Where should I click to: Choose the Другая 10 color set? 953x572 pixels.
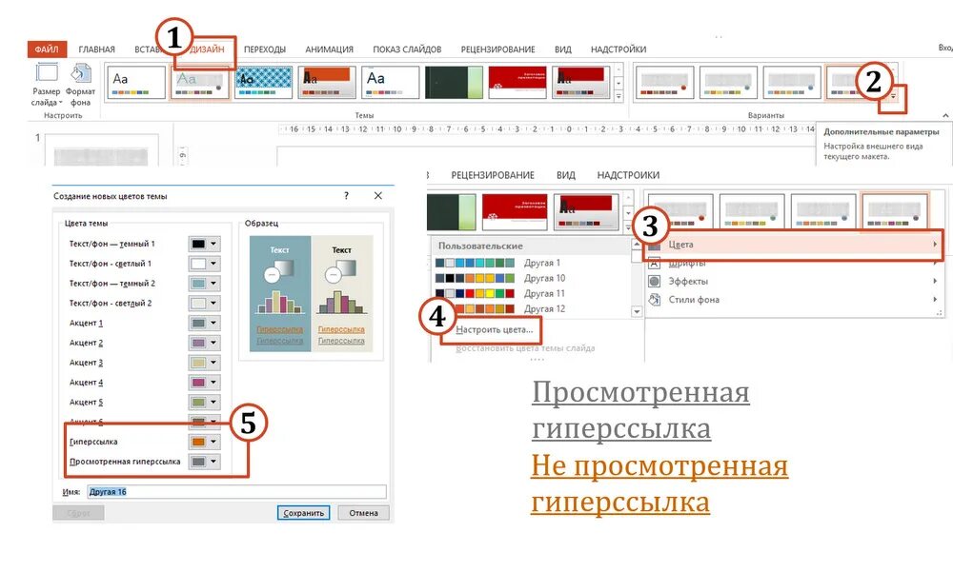(x=532, y=278)
